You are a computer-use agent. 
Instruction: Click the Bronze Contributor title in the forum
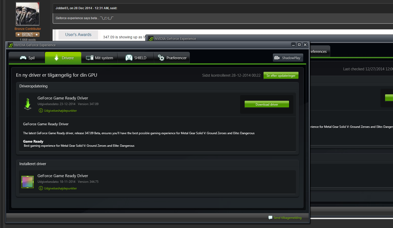[28, 29]
